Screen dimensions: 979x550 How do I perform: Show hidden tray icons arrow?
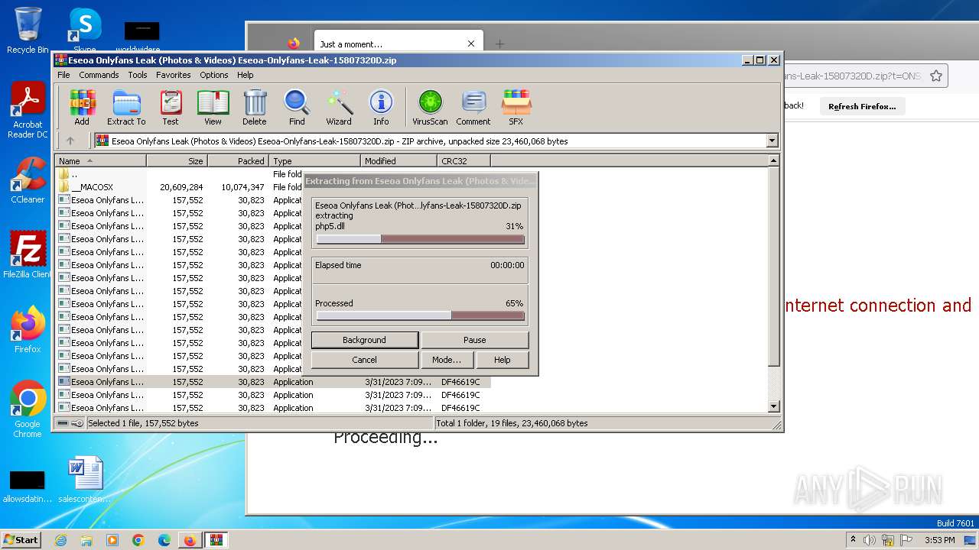(853, 540)
